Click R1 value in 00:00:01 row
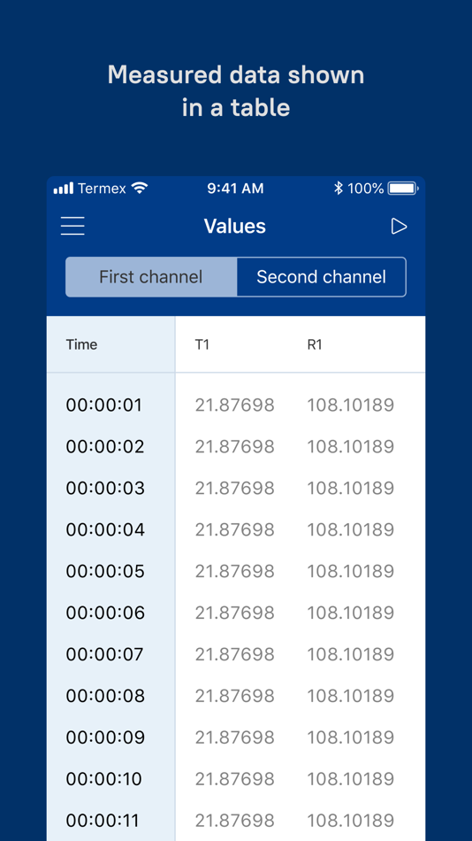472x841 pixels. [350, 405]
